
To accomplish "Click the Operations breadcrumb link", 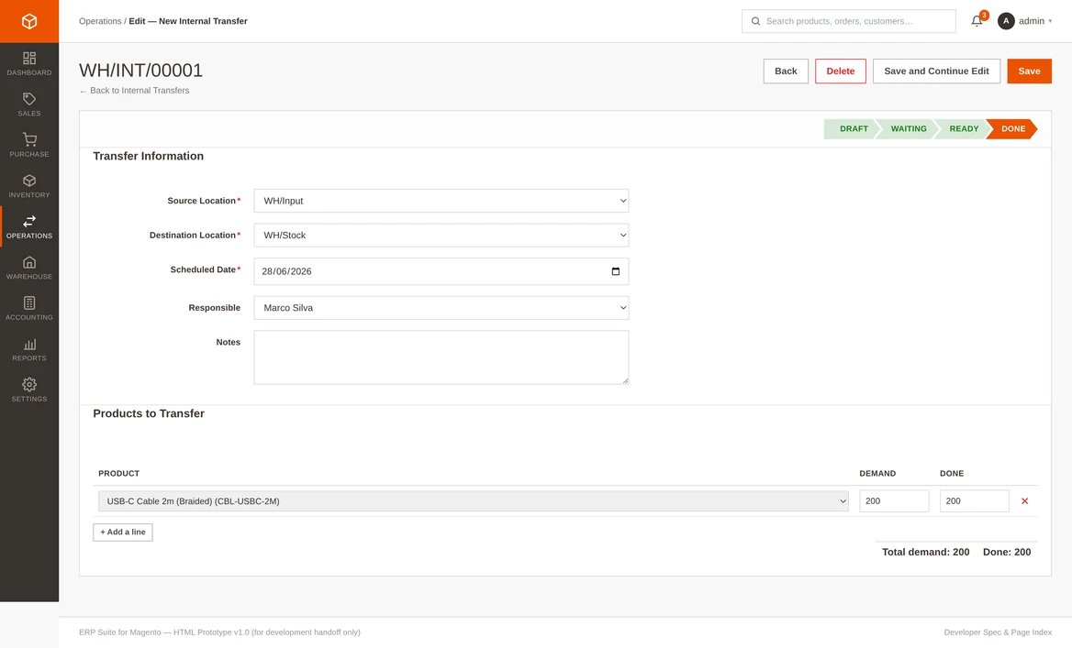I will coord(100,21).
